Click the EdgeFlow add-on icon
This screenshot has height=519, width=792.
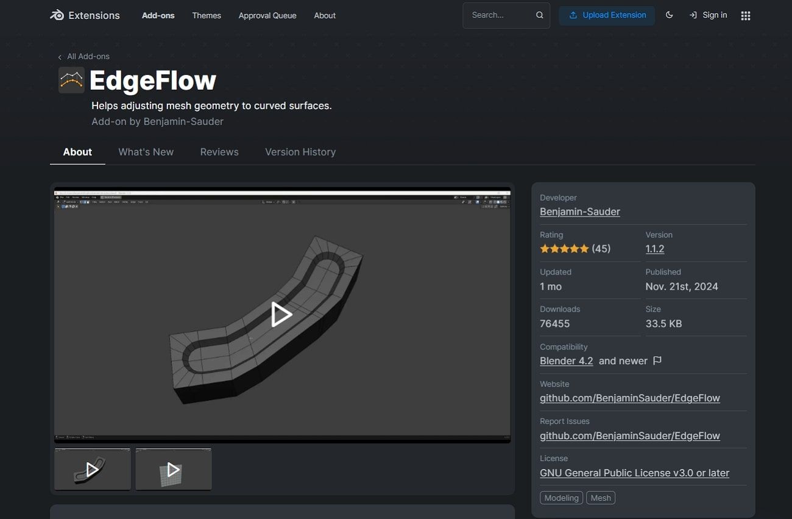click(71, 80)
